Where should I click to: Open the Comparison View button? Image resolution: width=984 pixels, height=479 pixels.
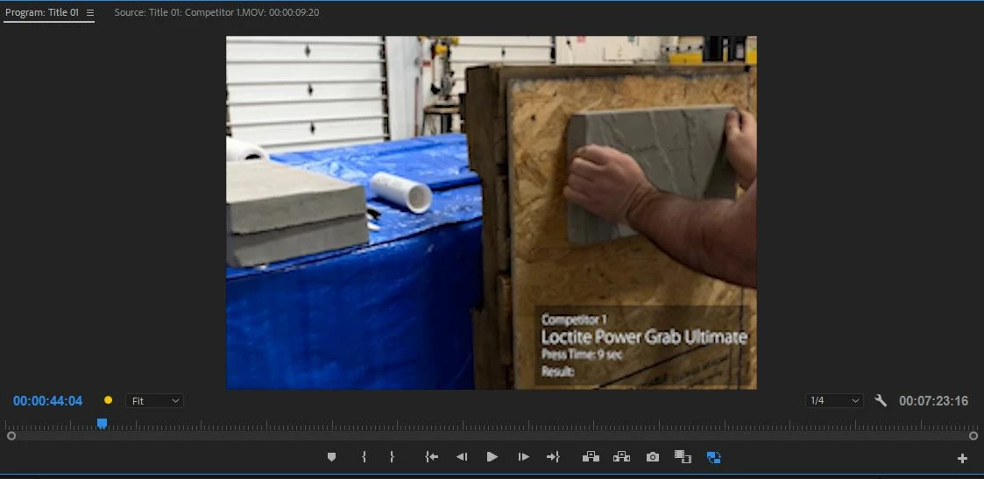pyautogui.click(x=683, y=457)
